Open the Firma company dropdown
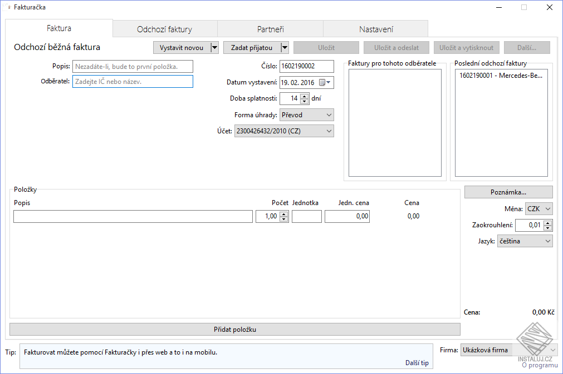Image resolution: width=563 pixels, height=374 pixels. click(x=509, y=350)
